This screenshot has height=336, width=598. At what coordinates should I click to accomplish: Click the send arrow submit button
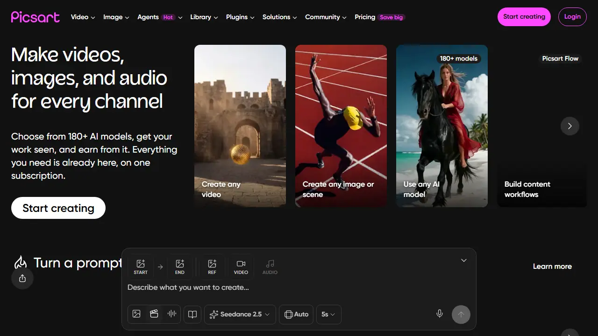[x=461, y=315]
